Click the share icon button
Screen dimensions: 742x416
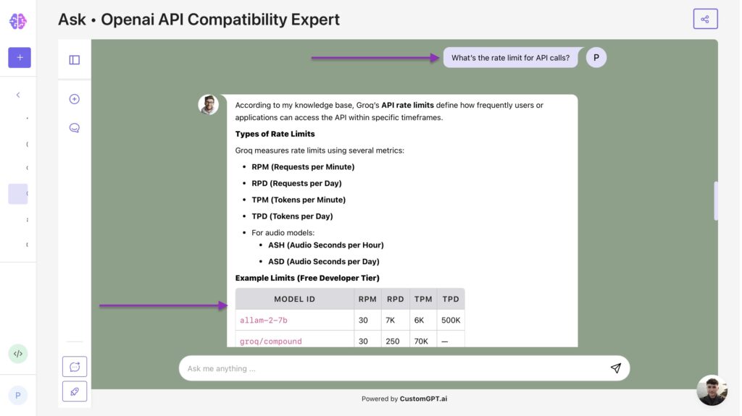point(706,19)
